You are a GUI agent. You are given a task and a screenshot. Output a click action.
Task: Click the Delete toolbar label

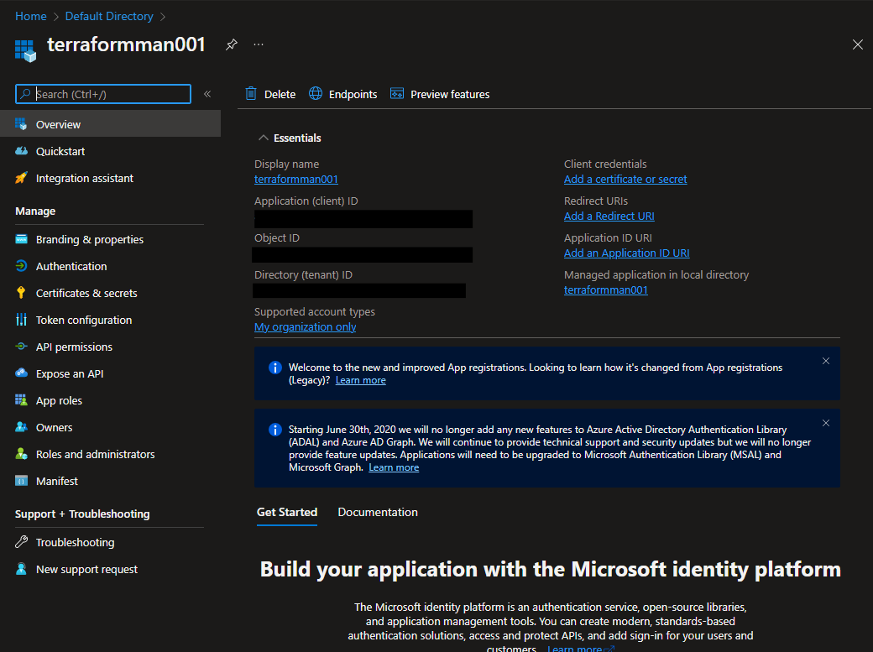[x=280, y=95]
